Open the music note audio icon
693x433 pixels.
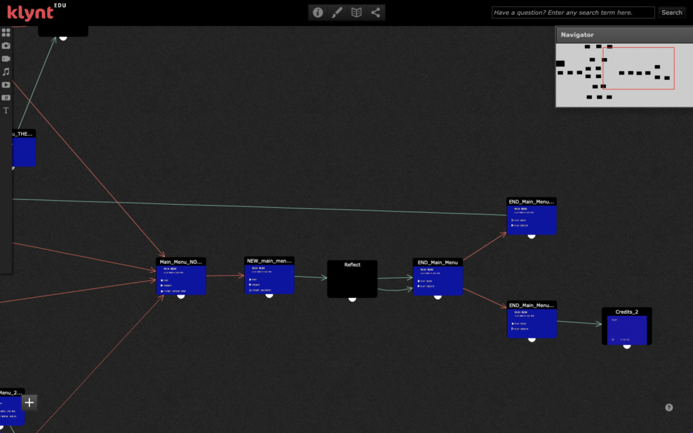click(6, 72)
